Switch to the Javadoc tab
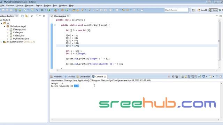Screen dimensions: 223x125 point(70,76)
